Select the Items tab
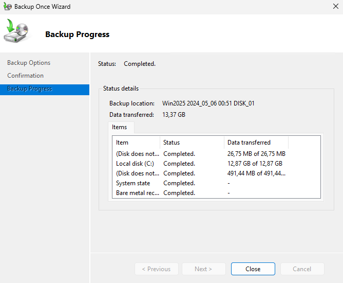 pyautogui.click(x=120, y=127)
